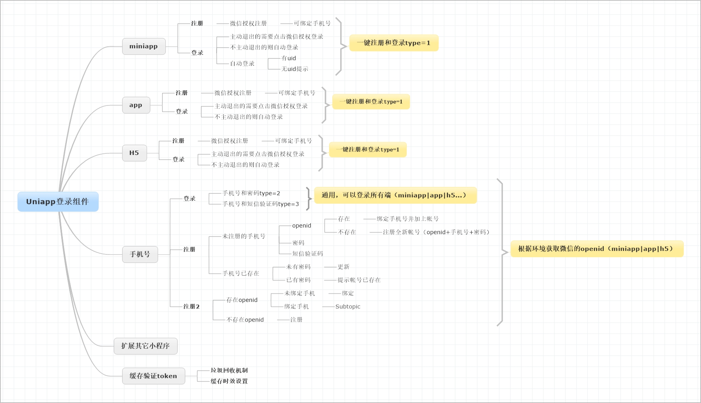Click the miniapp branch node
This screenshot has width=701, height=403.
143,46
